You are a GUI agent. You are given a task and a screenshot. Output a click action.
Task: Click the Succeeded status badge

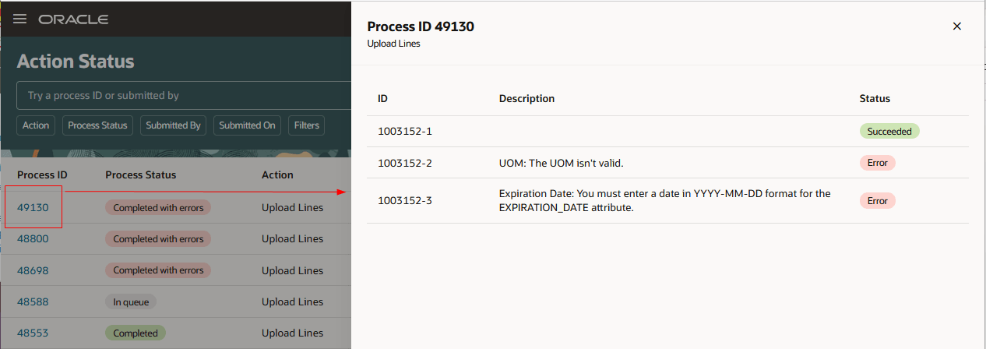(889, 132)
